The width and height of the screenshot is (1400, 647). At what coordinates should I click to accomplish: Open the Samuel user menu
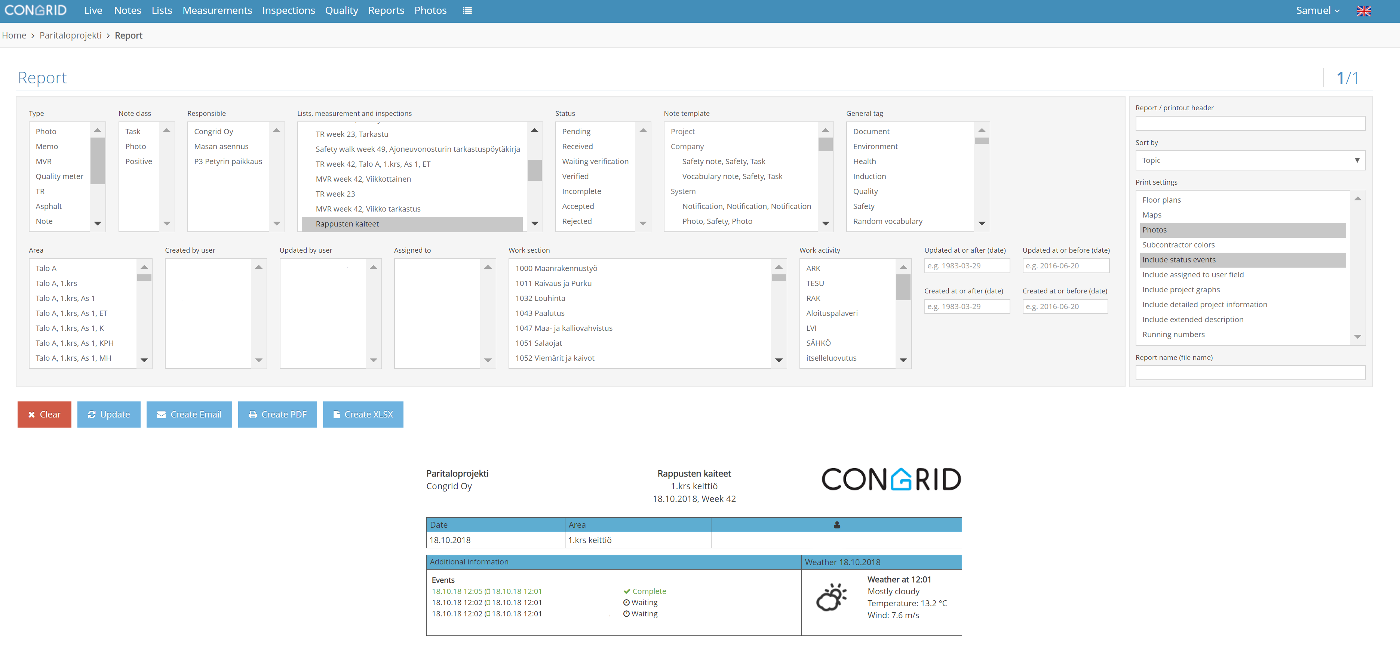pyautogui.click(x=1317, y=10)
